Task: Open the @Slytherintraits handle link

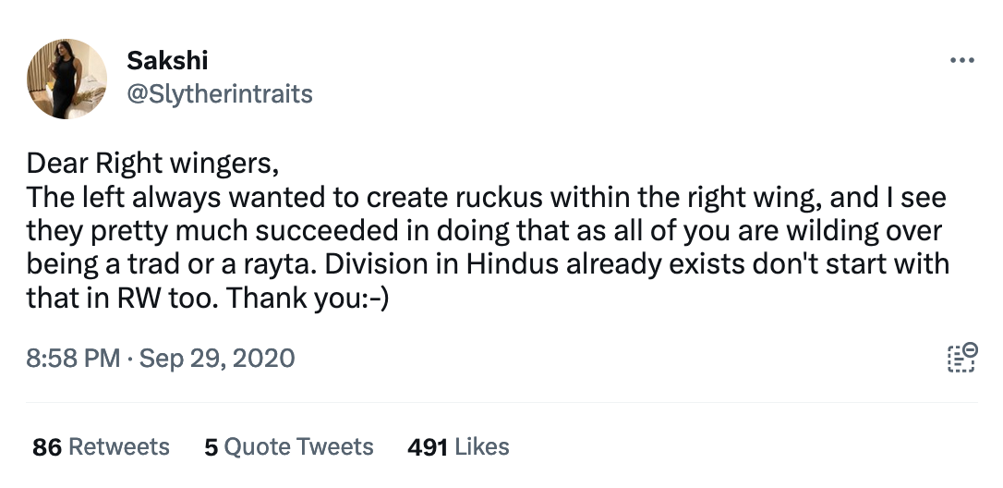Action: click(219, 93)
